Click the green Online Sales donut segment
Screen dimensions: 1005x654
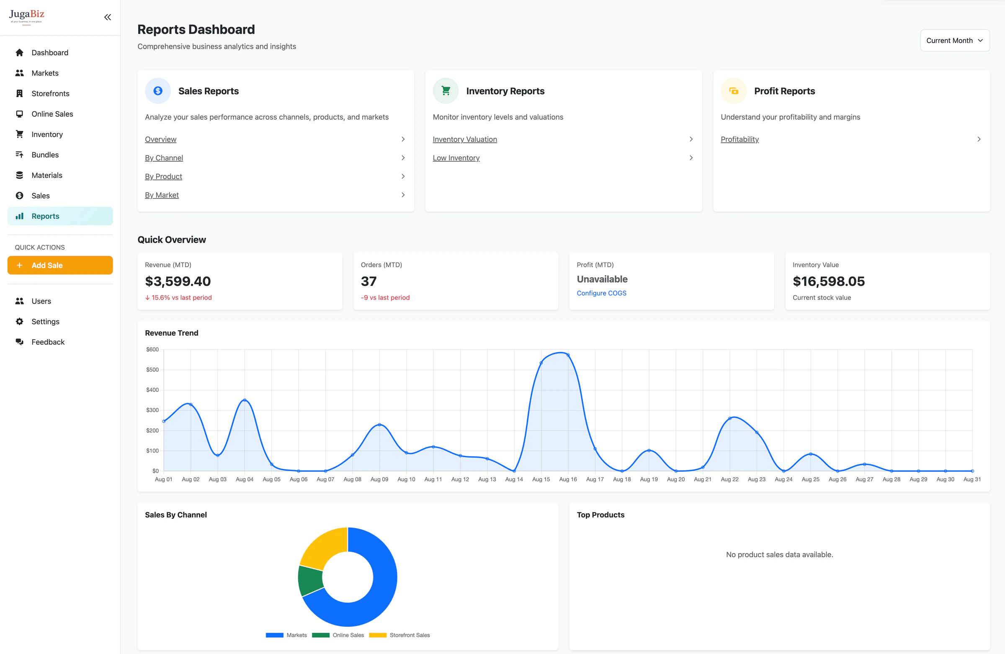[310, 581]
